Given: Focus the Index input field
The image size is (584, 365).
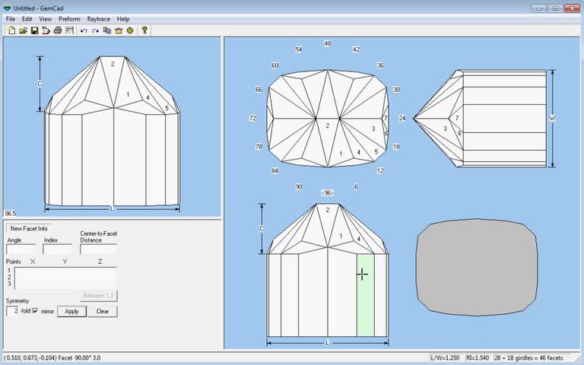Looking at the screenshot, I should [x=57, y=249].
